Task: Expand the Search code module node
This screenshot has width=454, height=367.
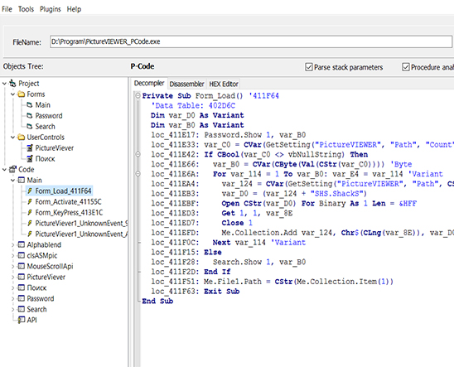Action: pyautogui.click(x=12, y=309)
